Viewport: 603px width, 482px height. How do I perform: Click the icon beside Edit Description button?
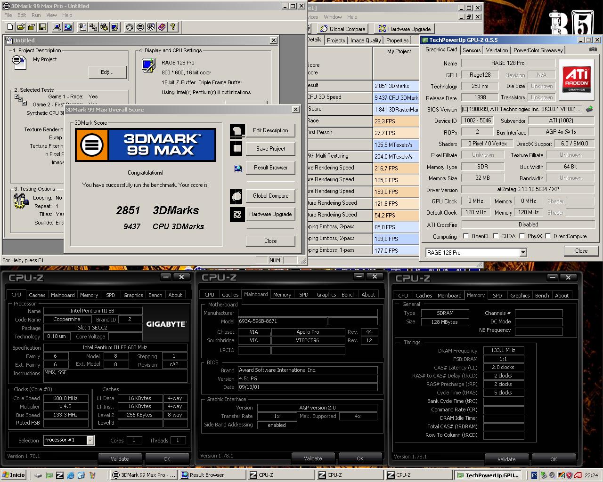tap(237, 131)
